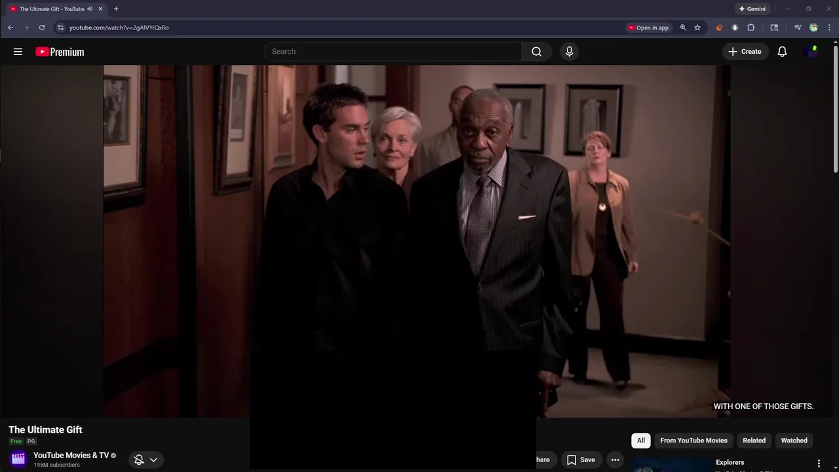Go to YouTube Premium home logo
Image resolution: width=839 pixels, height=472 pixels.
(60, 52)
